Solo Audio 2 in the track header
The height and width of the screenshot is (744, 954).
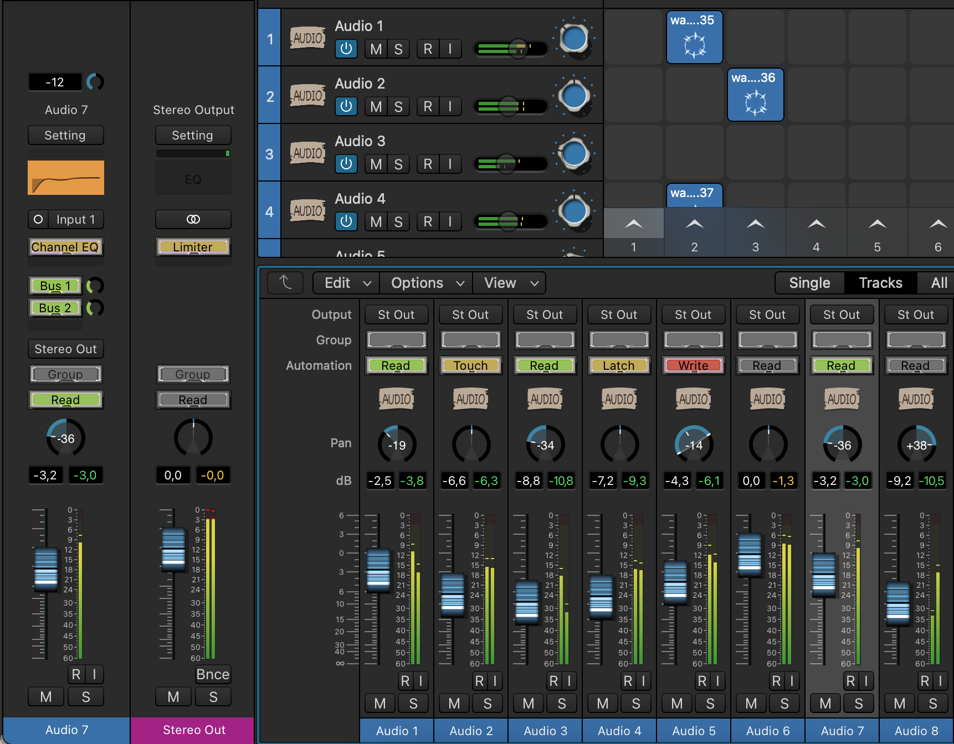[398, 106]
